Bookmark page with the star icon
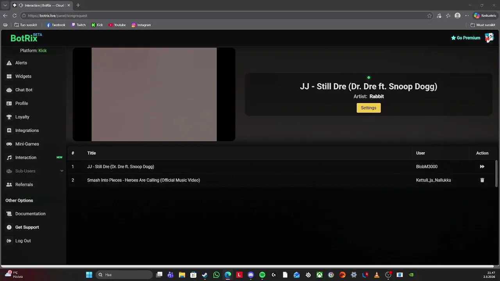Viewport: 500px width, 281px height. point(429,16)
